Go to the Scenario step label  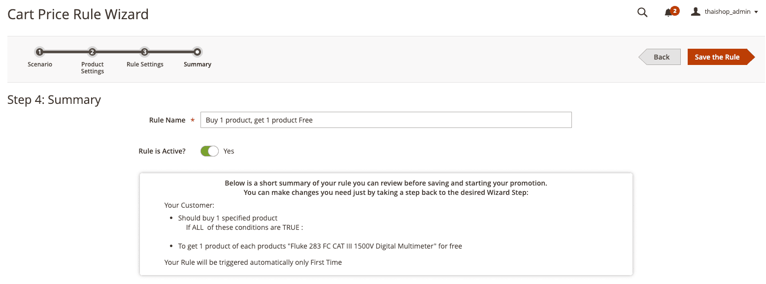[x=40, y=64]
